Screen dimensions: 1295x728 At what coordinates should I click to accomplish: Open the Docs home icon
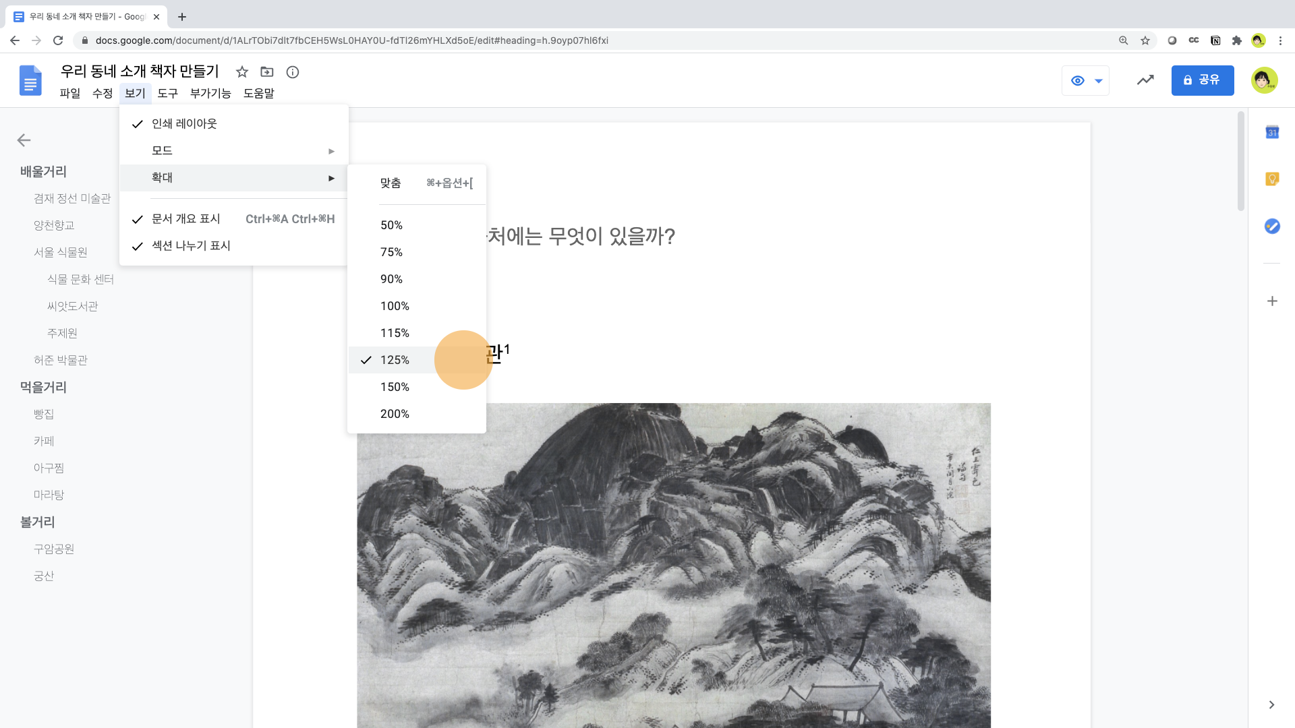[30, 81]
